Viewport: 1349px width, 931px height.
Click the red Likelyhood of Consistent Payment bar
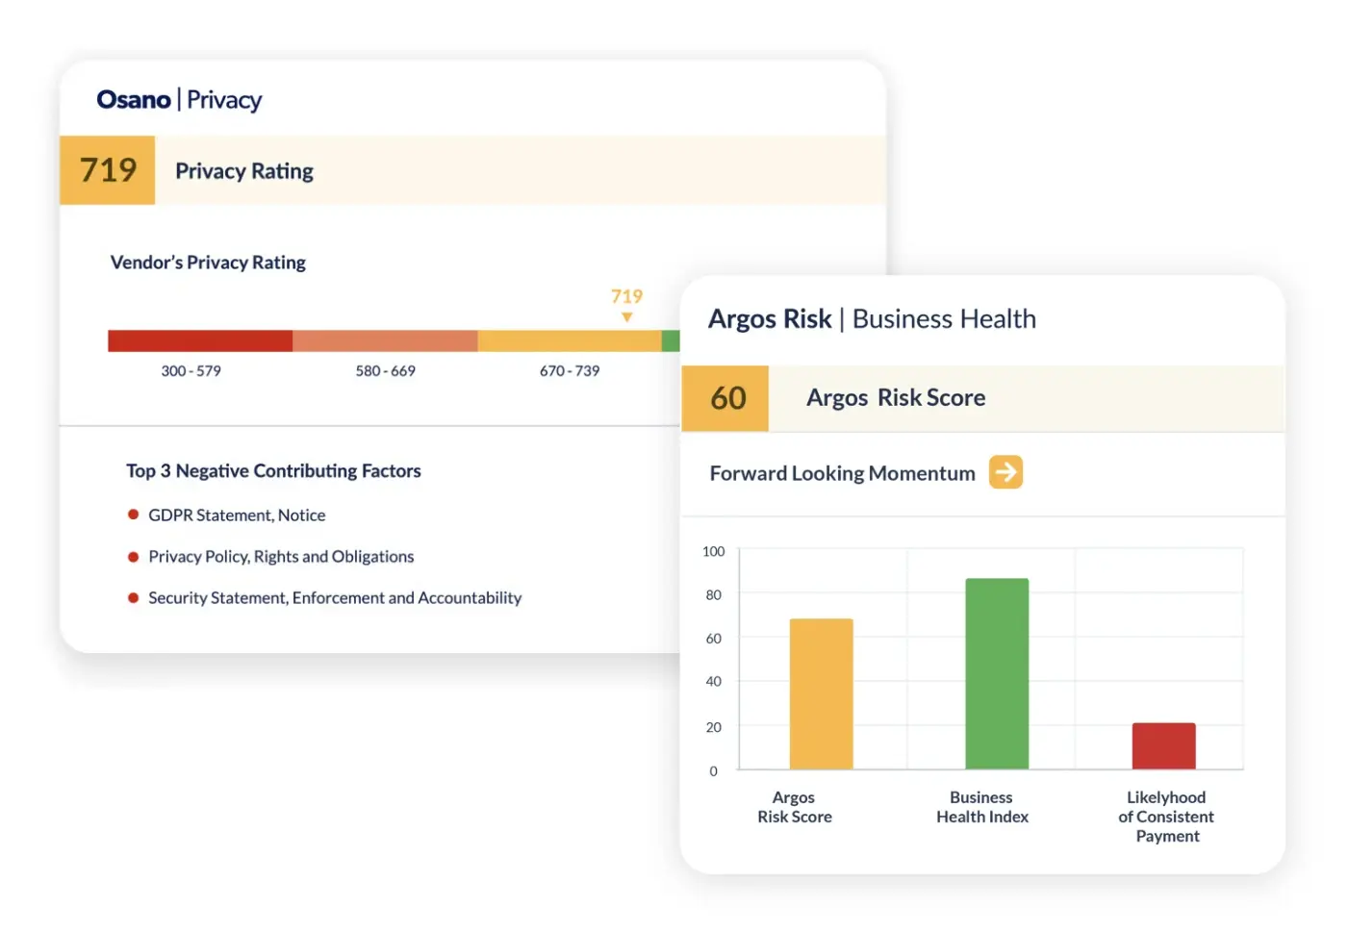[1163, 745]
